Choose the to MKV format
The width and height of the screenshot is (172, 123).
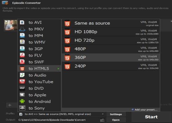pos(39,29)
